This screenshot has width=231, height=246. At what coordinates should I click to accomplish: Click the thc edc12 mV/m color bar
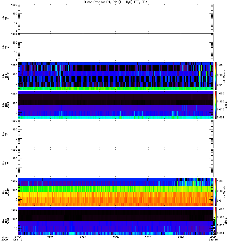pyautogui.click(x=216, y=192)
